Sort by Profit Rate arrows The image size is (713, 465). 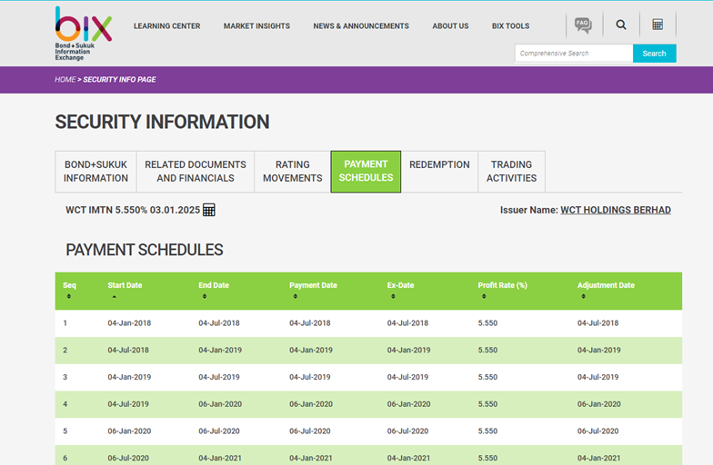[x=484, y=296]
